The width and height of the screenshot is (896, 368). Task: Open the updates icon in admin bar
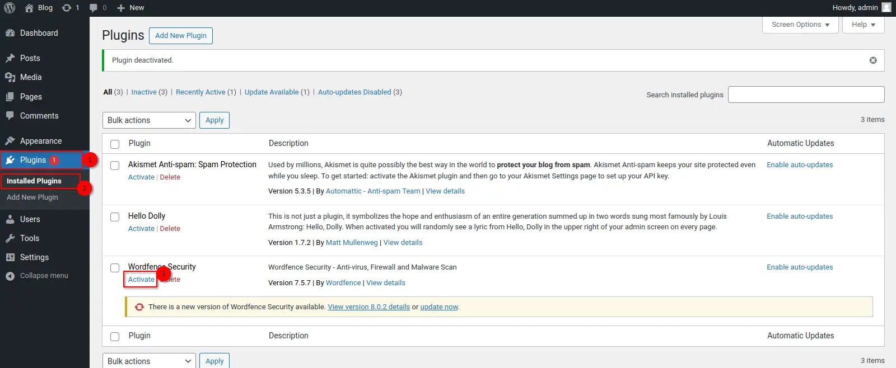67,8
